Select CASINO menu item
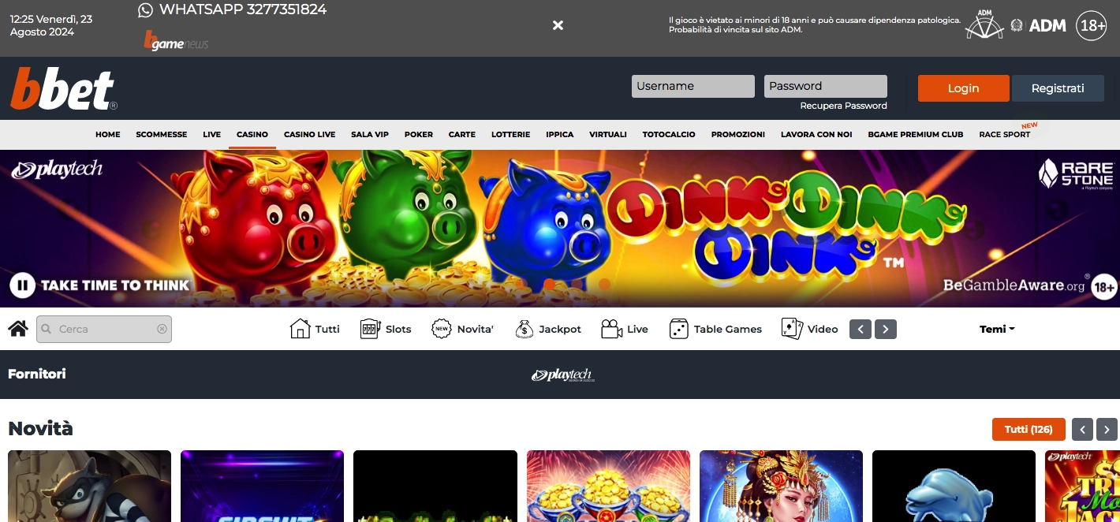This screenshot has width=1120, height=522. (252, 135)
